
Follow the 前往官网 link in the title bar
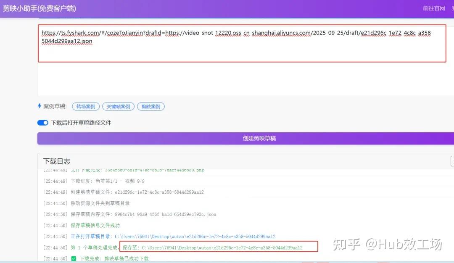[433, 8]
